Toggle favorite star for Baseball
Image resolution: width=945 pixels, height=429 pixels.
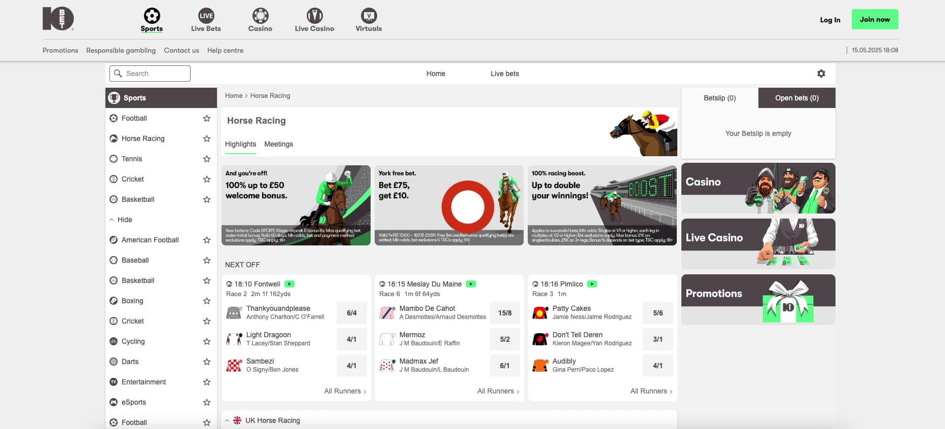(x=207, y=260)
